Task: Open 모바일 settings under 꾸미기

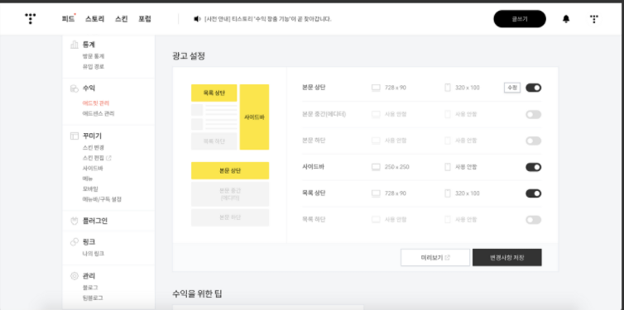Action: tap(90, 188)
